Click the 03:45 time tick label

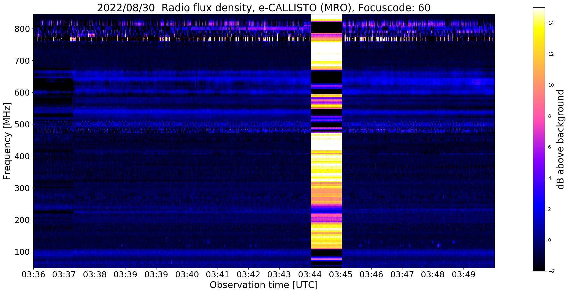pos(341,275)
